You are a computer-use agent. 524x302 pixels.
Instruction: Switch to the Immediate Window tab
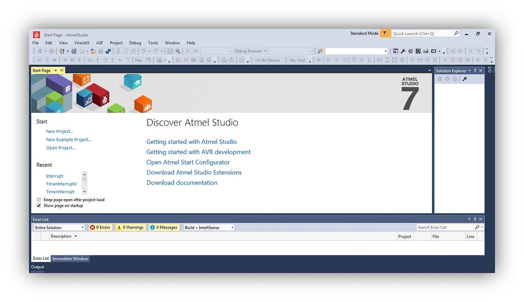coord(70,258)
